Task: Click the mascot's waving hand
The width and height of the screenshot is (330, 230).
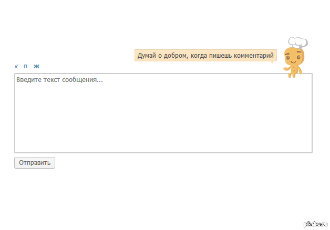Action: point(286,69)
